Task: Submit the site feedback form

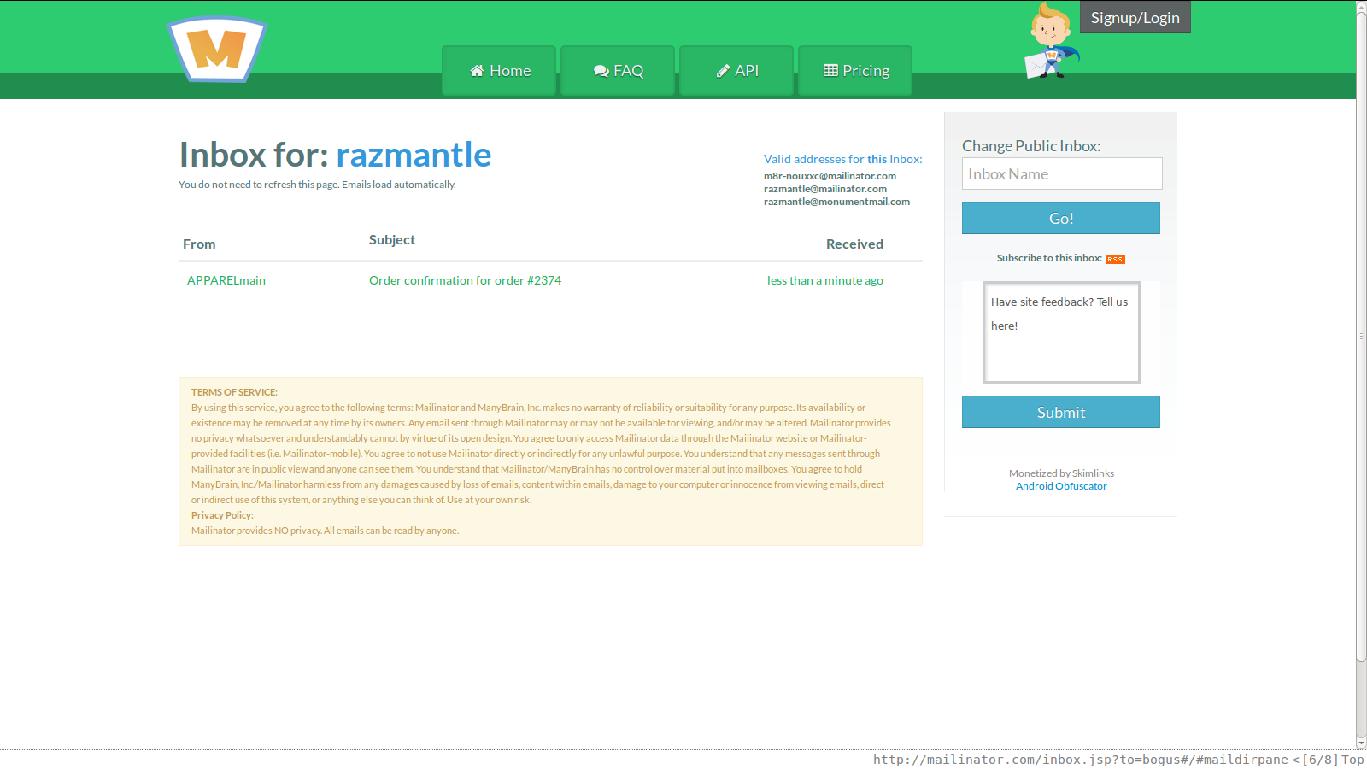Action: [1061, 412]
